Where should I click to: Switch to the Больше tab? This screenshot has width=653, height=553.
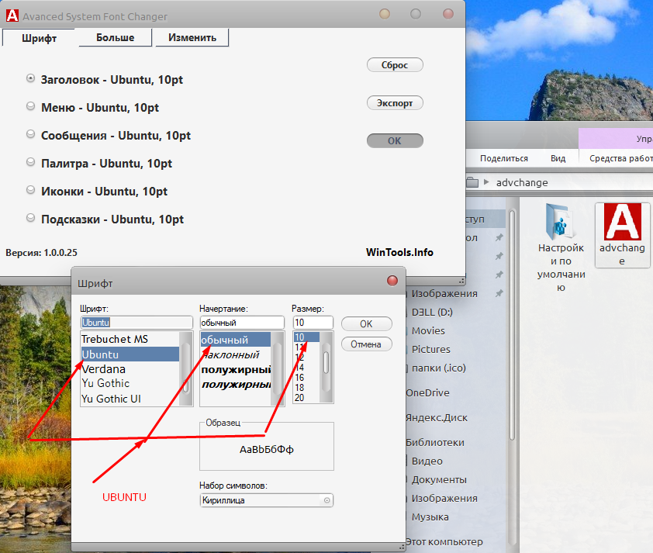click(x=116, y=37)
